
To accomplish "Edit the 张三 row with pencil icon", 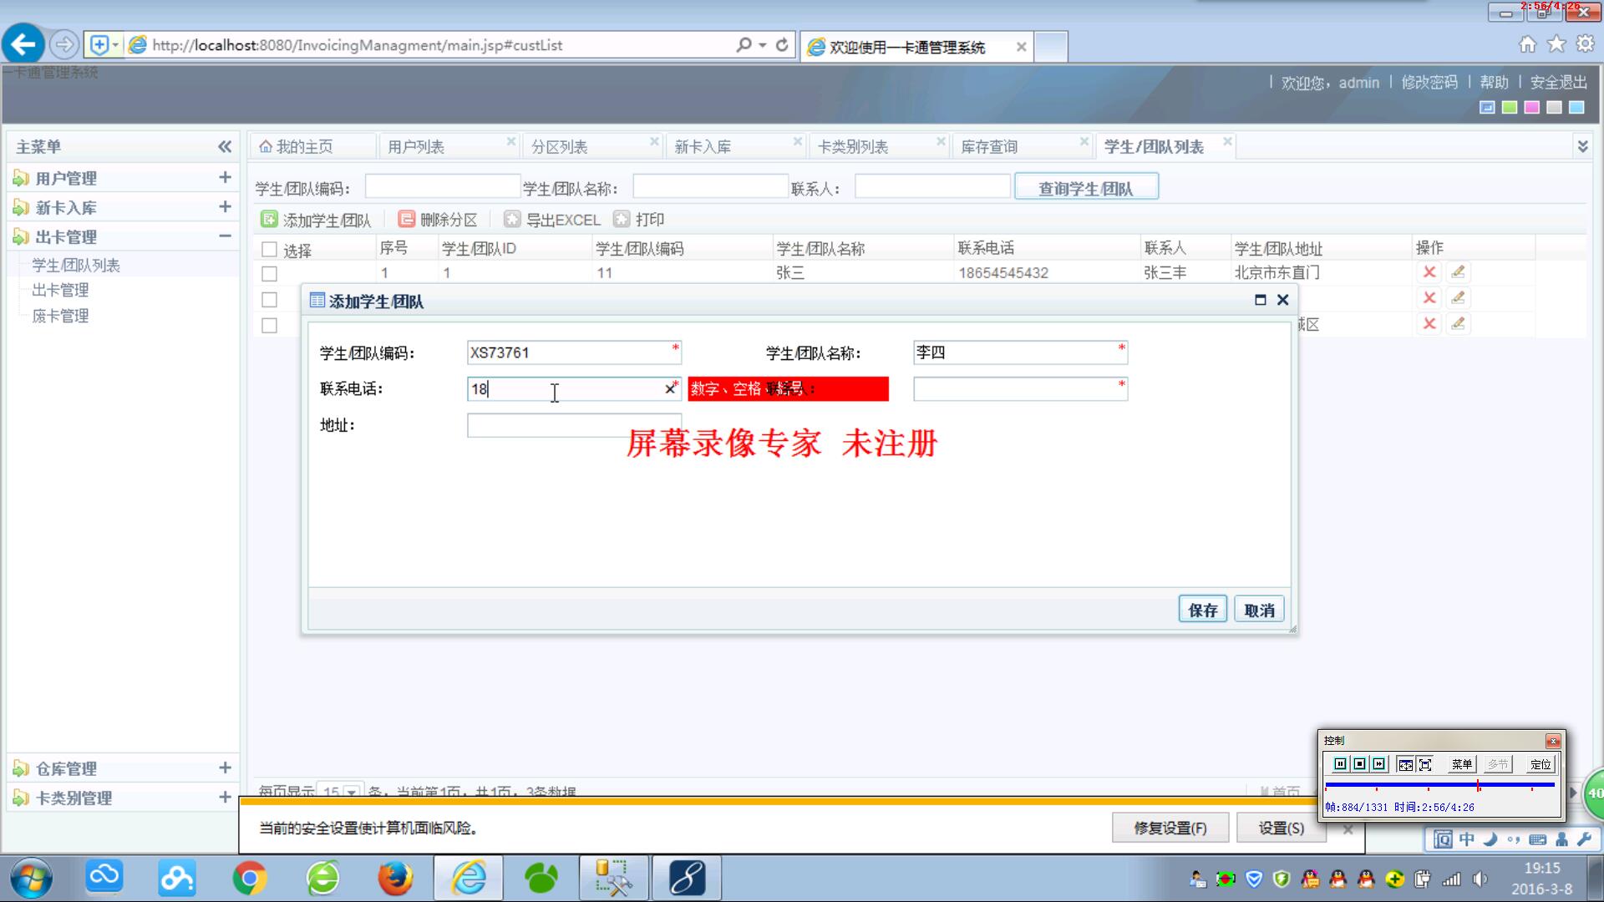I will click(1458, 272).
